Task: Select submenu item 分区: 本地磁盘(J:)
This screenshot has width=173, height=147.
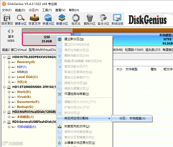Action: pos(132,118)
